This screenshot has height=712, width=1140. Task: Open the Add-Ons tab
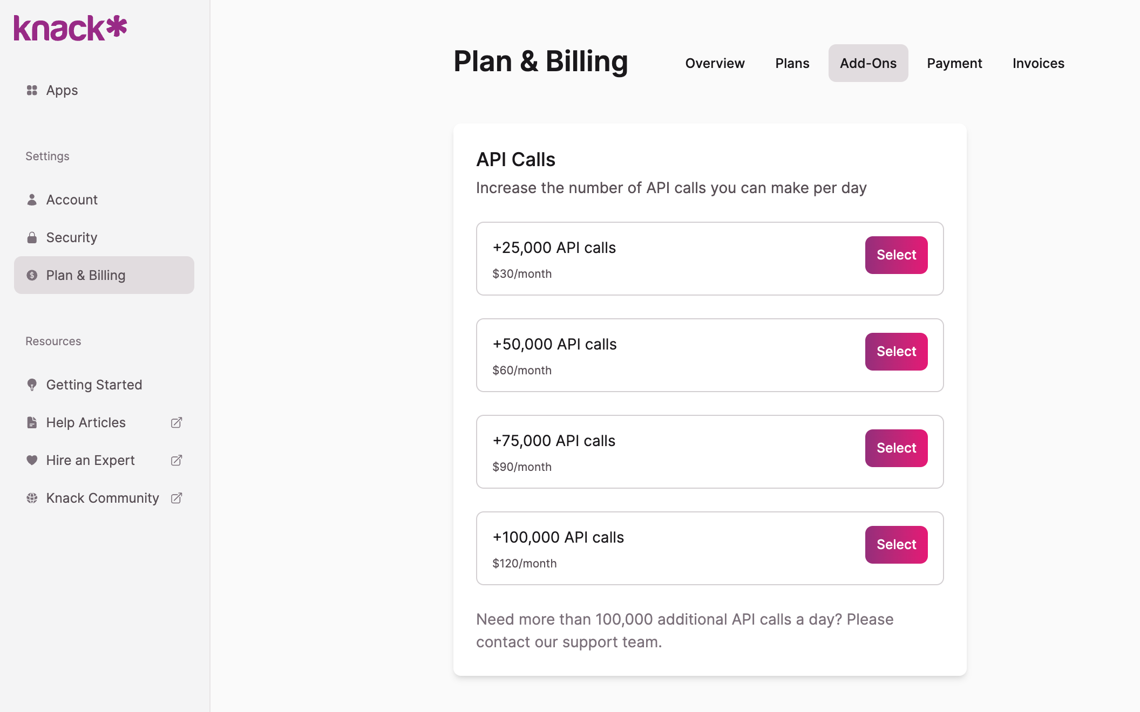coord(868,63)
